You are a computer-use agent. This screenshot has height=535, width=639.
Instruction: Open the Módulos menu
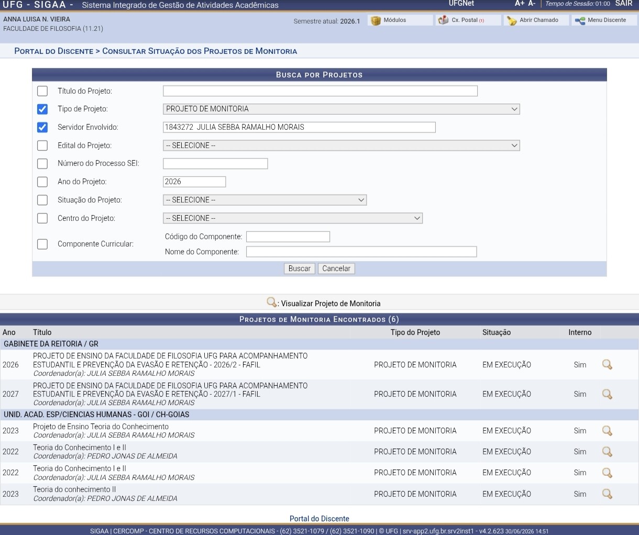[400, 20]
